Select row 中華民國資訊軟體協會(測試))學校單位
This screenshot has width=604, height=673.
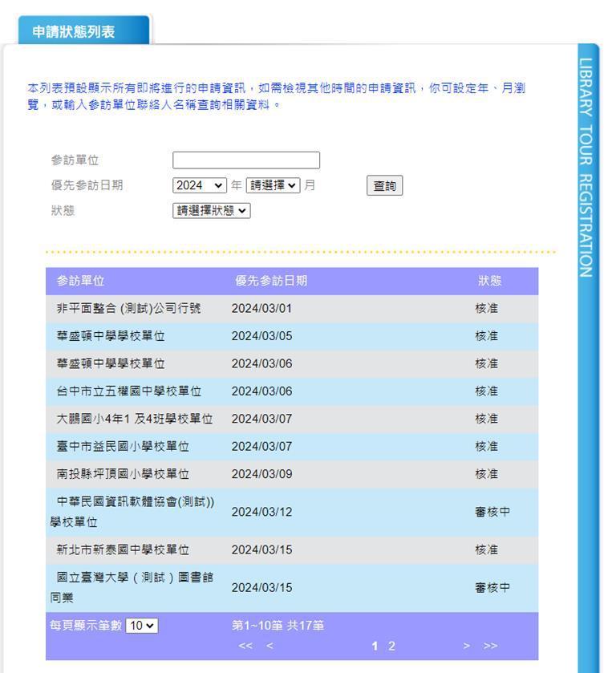292,512
